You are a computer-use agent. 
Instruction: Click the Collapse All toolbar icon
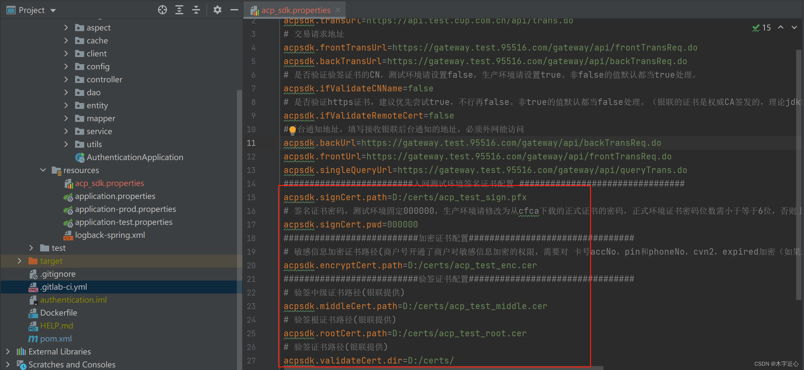coord(196,10)
